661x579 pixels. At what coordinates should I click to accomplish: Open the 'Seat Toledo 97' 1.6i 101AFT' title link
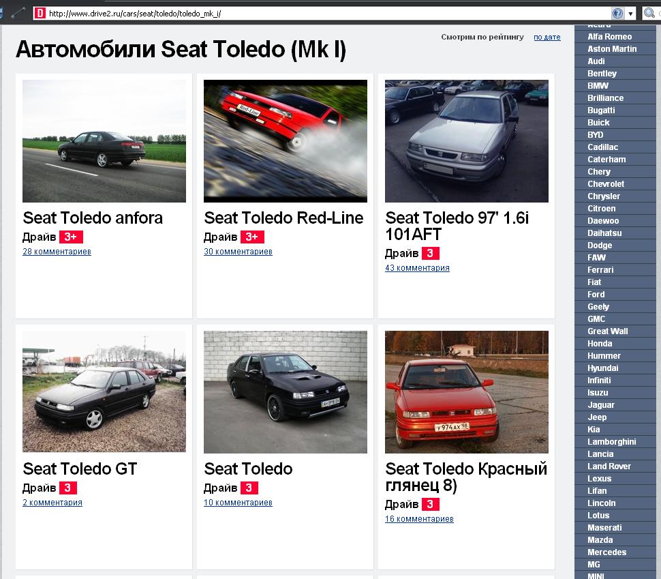tap(457, 226)
